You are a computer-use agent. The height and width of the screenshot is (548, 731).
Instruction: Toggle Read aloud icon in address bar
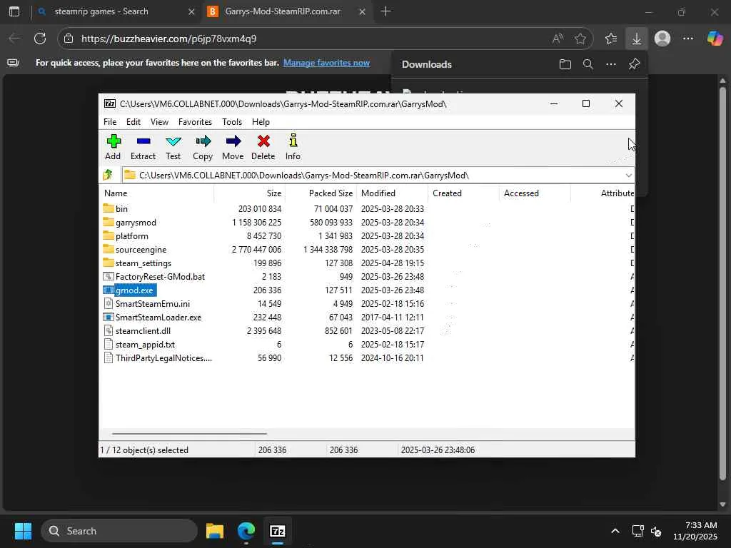click(558, 39)
